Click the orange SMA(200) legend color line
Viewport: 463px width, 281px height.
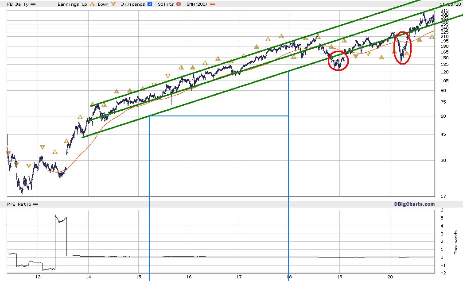click(212, 4)
